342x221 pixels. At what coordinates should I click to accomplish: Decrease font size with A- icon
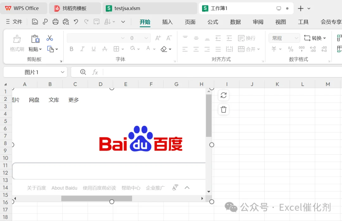169,38
